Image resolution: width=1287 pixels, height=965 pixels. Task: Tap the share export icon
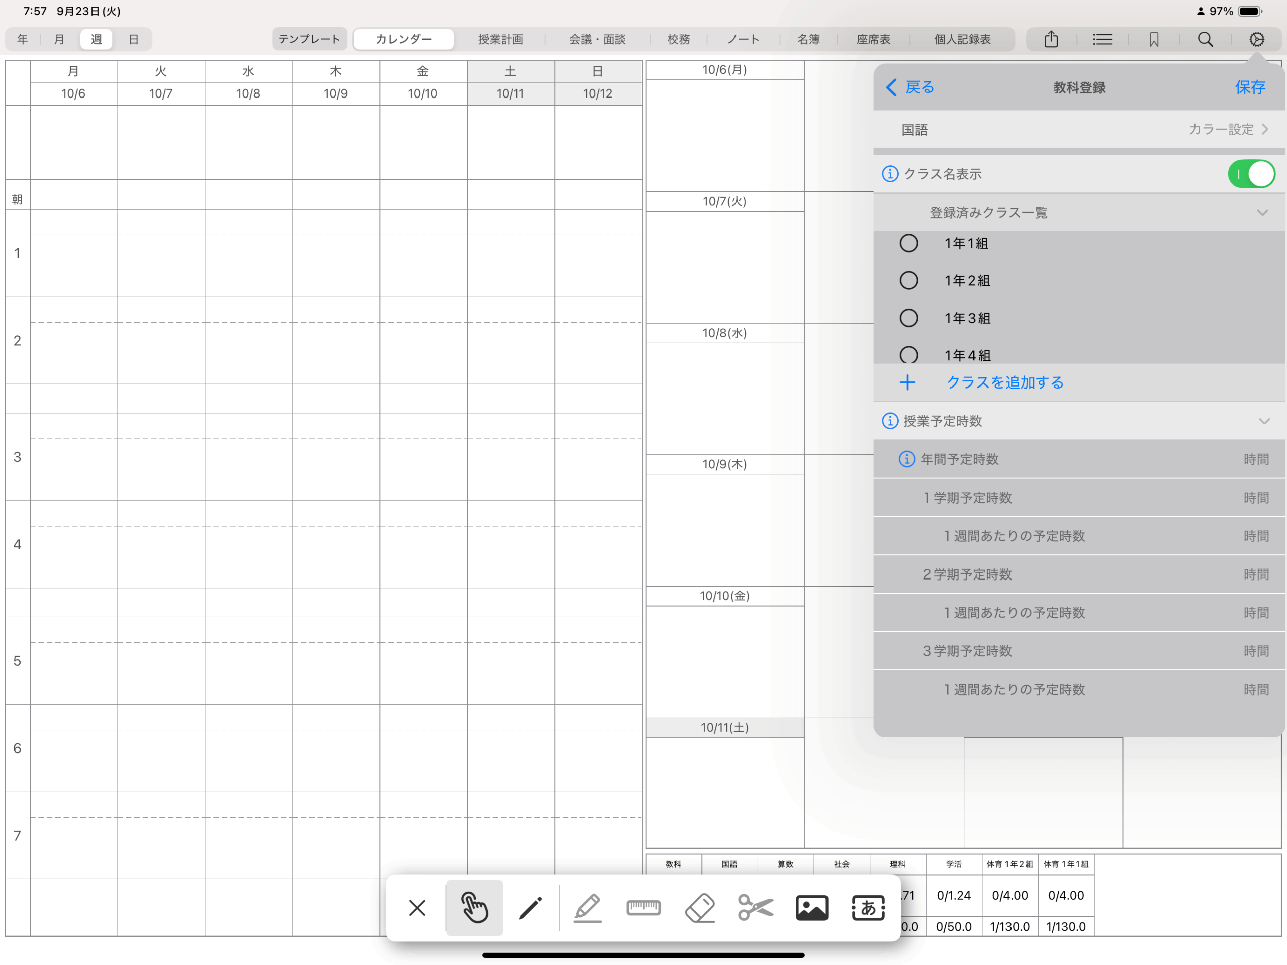click(x=1051, y=40)
